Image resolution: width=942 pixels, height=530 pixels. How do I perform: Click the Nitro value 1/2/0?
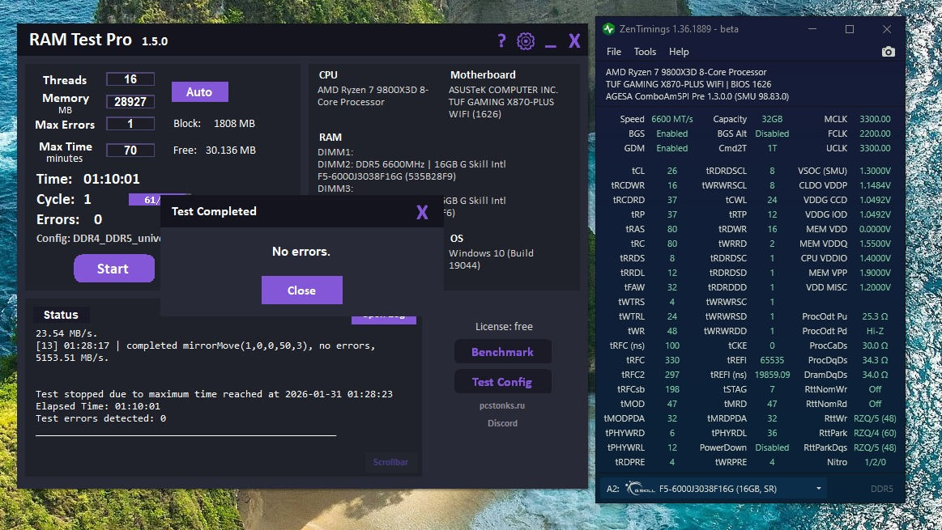875,462
